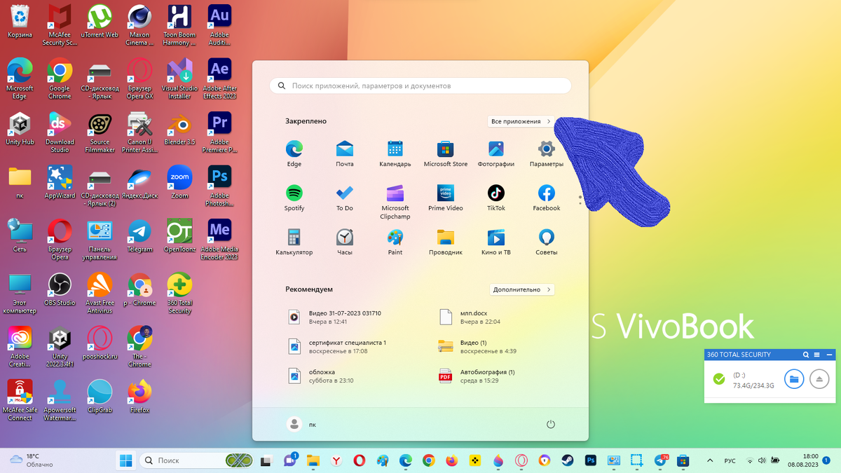The height and width of the screenshot is (473, 841).
Task: Eject drive D in 360 widget
Action: [819, 379]
